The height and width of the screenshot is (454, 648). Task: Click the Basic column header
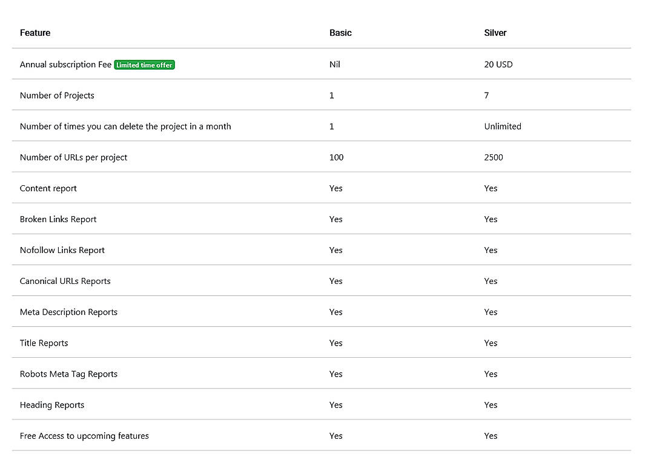340,33
